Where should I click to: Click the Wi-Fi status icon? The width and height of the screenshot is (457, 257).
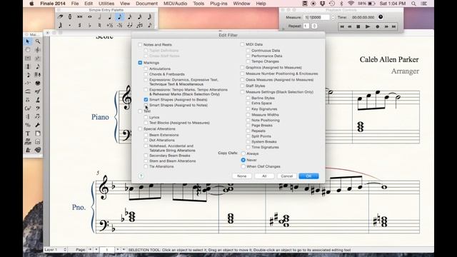351,4
